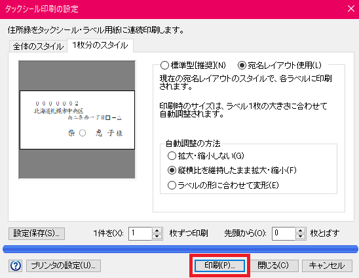Close the tack seal print settings dialog
The width and height of the screenshot is (359, 278).
click(350, 9)
